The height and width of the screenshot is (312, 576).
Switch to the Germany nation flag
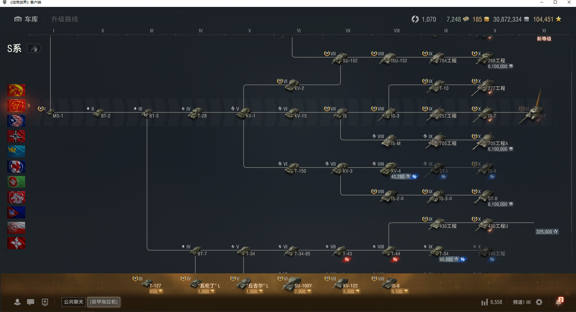(x=16, y=136)
